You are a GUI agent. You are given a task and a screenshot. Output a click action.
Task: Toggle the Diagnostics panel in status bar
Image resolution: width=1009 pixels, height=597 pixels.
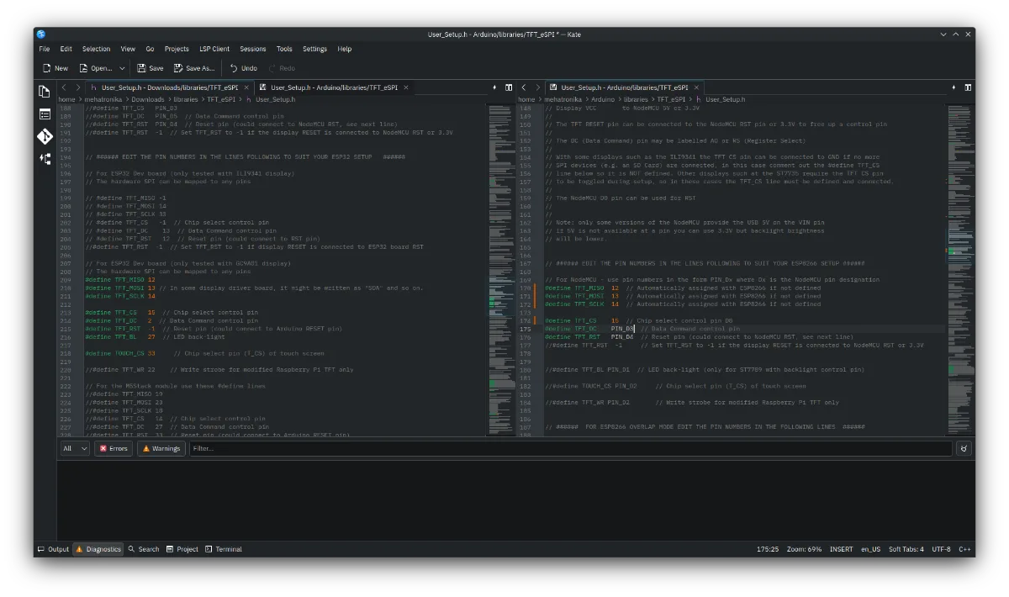click(98, 549)
